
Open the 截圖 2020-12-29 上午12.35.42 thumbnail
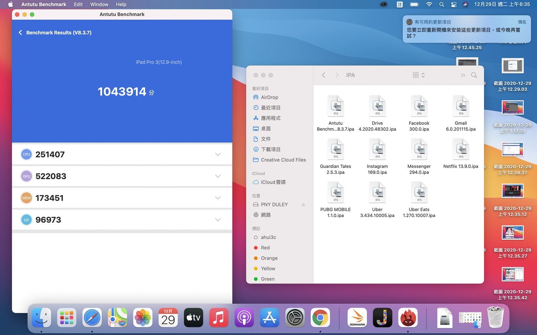pos(512,274)
